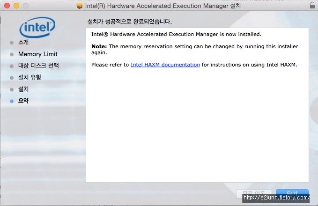Click the Intel logo in the sidebar
Screen dimensions: 318x206
tap(37, 27)
